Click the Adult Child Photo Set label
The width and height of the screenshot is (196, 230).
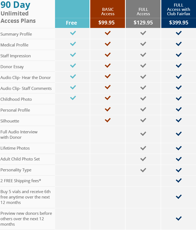[20, 159]
